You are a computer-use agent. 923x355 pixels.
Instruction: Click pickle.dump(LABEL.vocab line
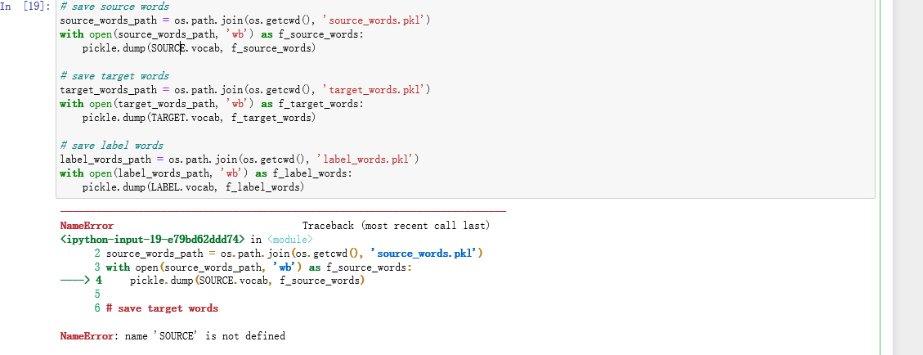193,187
